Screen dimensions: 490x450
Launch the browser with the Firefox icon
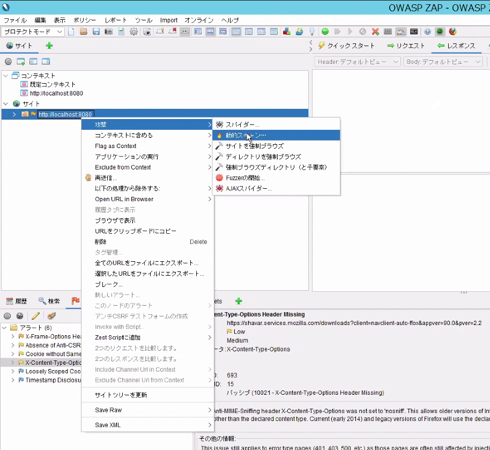452,32
